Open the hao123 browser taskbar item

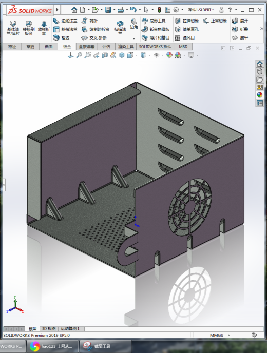click(x=52, y=346)
